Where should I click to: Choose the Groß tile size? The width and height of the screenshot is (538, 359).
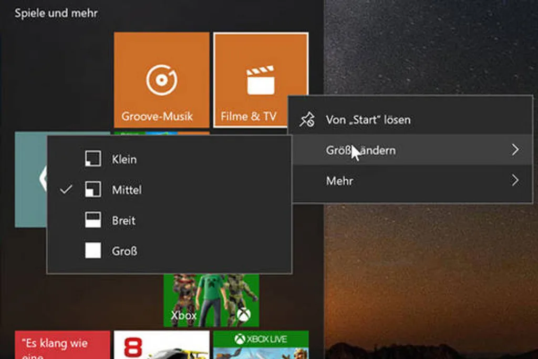pos(169,251)
